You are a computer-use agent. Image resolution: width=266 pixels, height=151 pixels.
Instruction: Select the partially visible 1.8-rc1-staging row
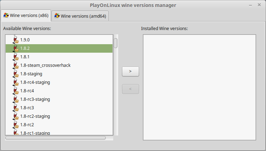[x=59, y=132]
